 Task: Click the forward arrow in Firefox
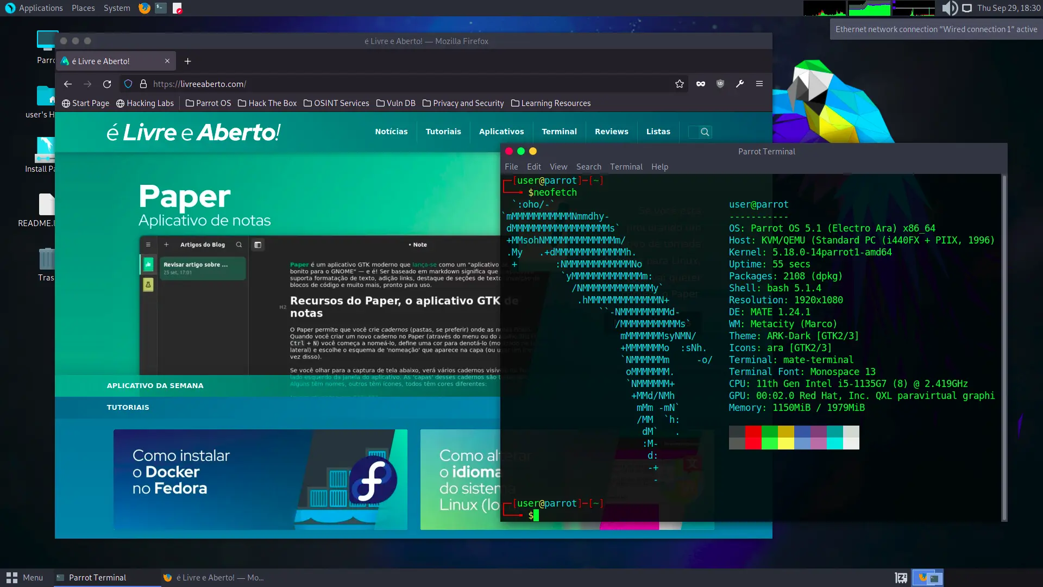click(x=87, y=84)
